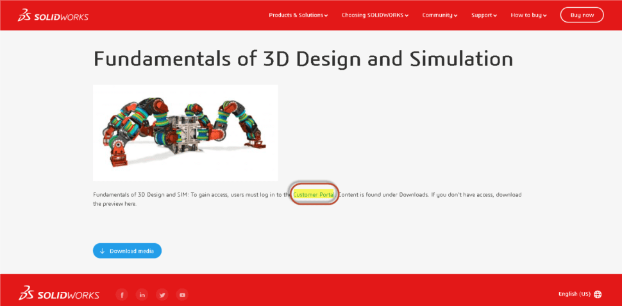The height and width of the screenshot is (306, 622).
Task: Click the Buy now button
Action: tap(582, 15)
